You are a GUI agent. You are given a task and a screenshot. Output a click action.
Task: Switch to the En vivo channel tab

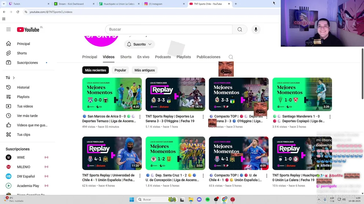[143, 57]
